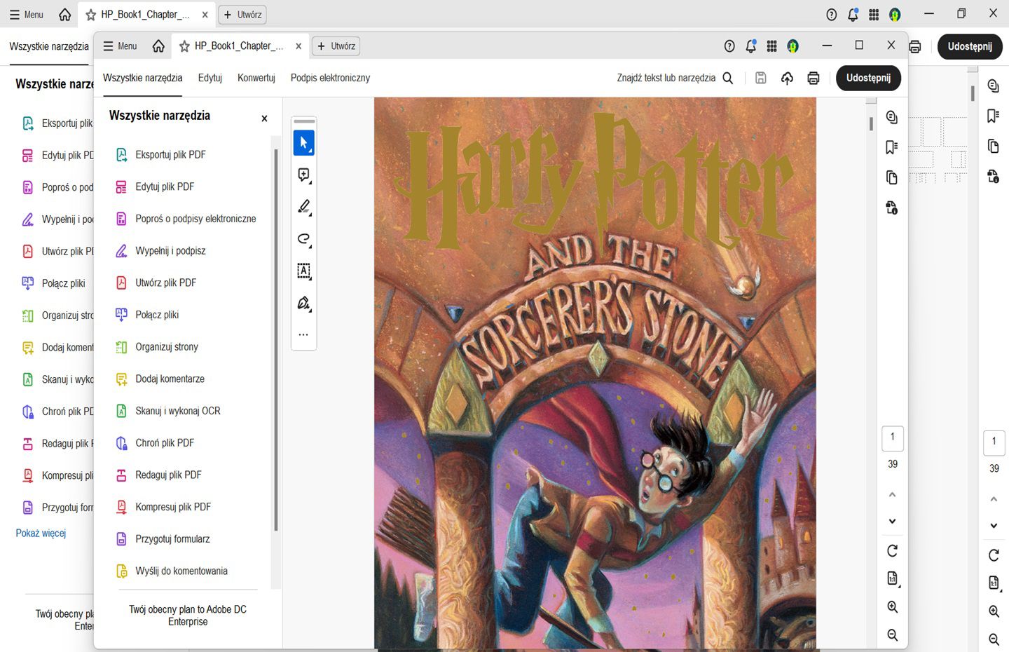Screen dimensions: 1009x652
Task: Star the HP_Book1_Chapter document in background window
Action: (x=90, y=15)
